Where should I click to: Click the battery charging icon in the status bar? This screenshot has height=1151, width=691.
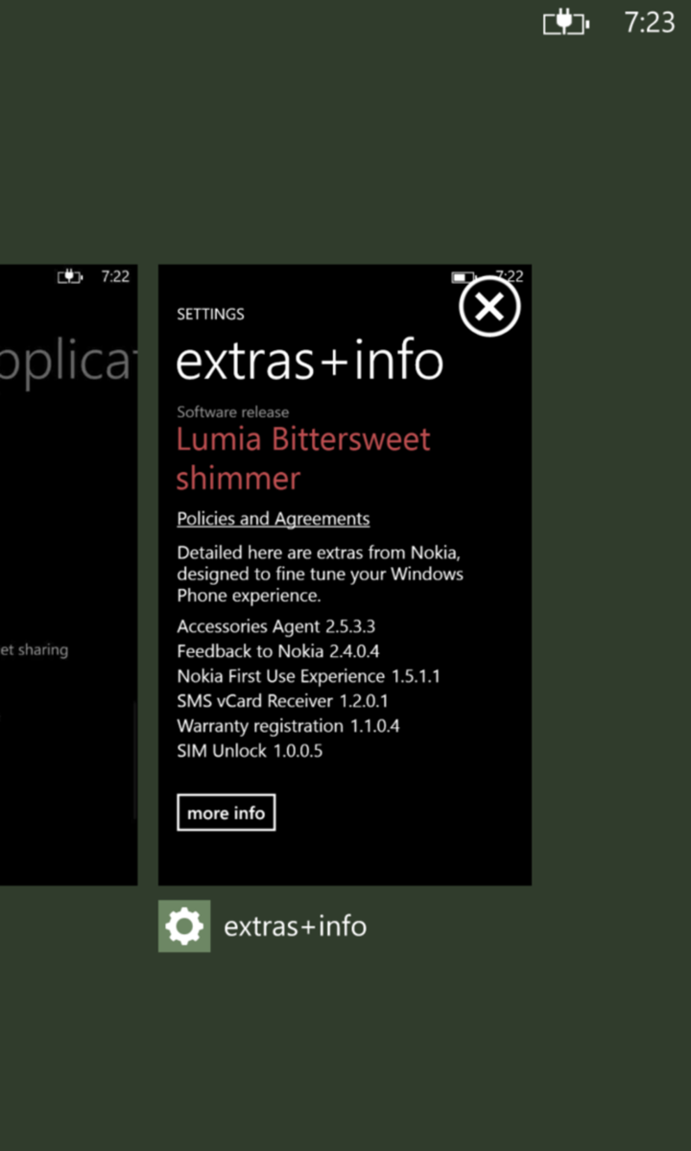566,23
